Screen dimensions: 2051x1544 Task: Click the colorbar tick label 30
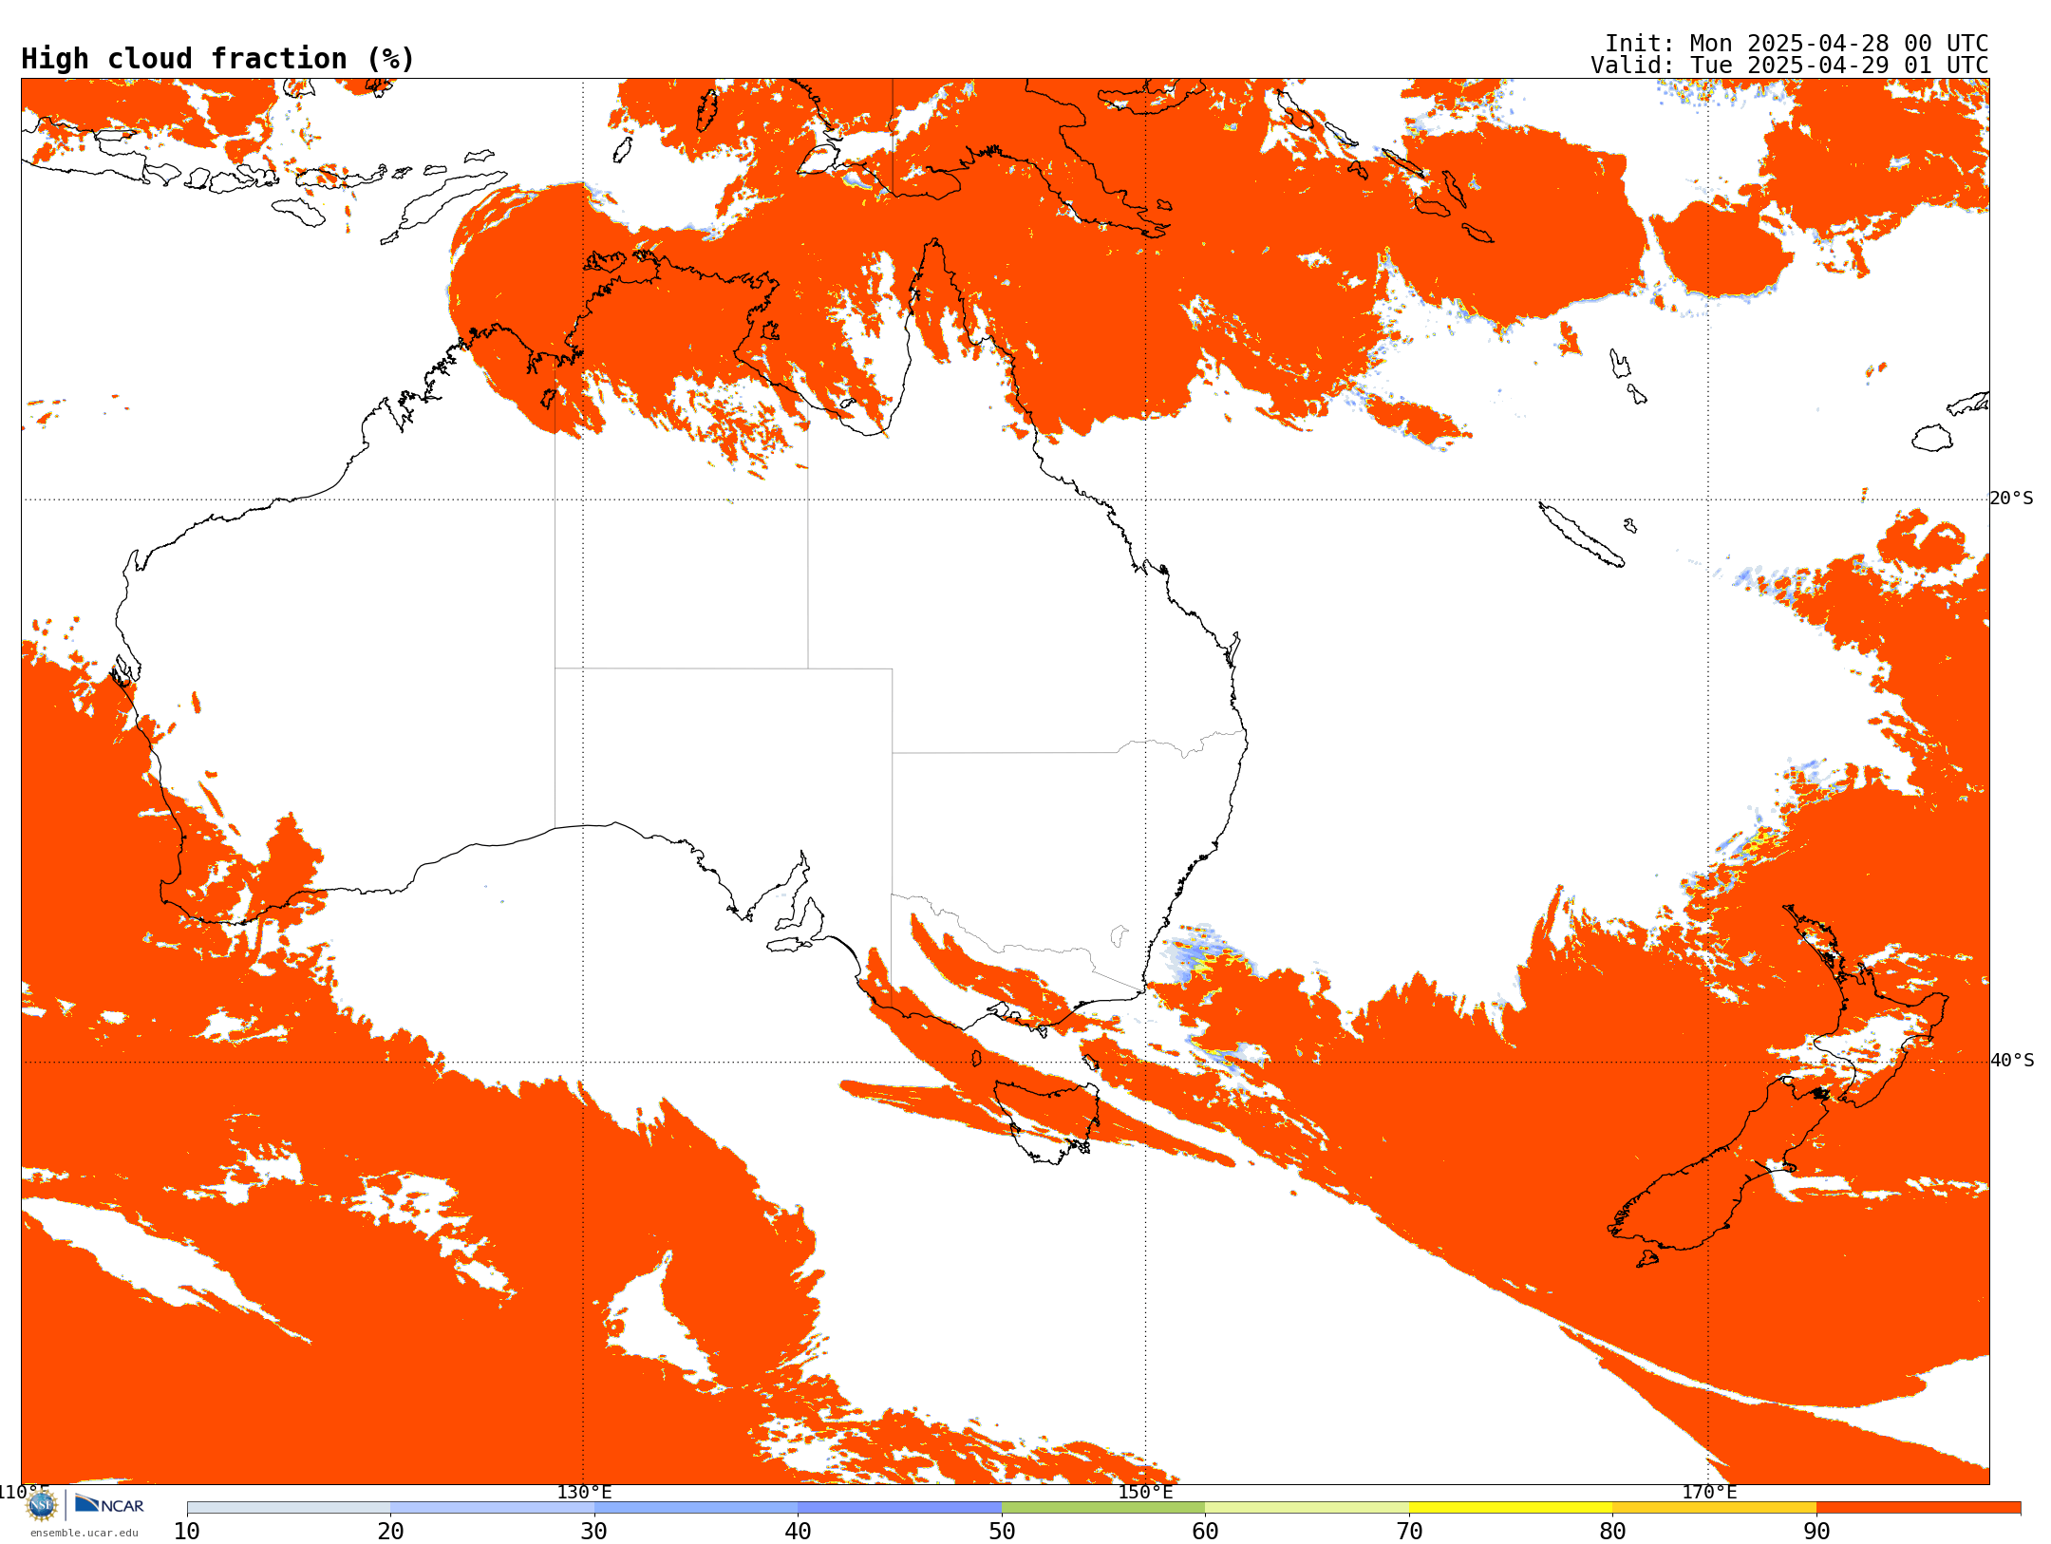coord(594,1532)
